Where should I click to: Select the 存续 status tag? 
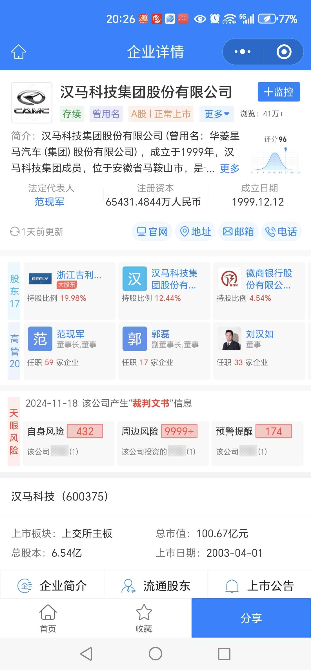[x=72, y=114]
